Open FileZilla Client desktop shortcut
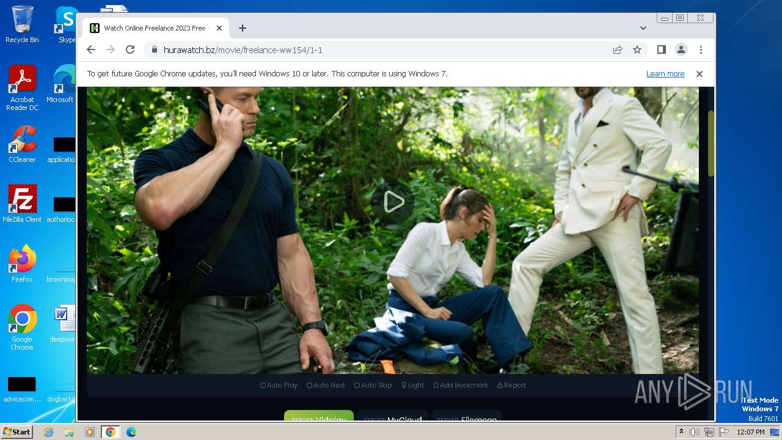The image size is (782, 440). pos(22,204)
